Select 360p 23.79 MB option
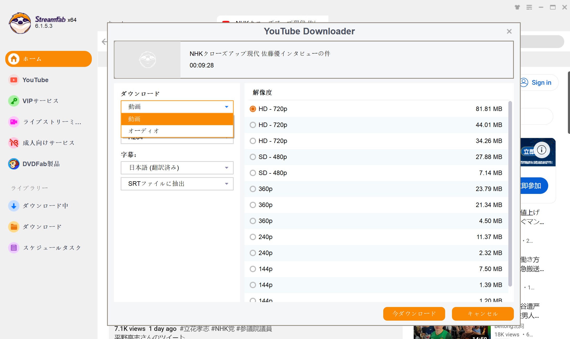The height and width of the screenshot is (339, 570). [376, 189]
